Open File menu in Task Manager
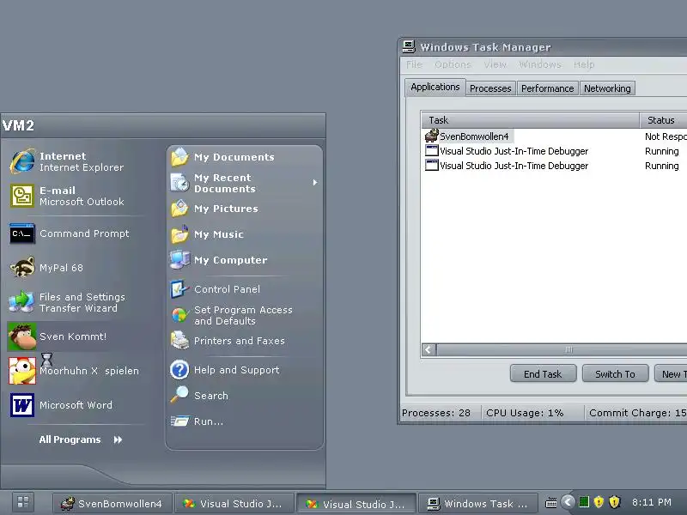The image size is (687, 515). click(414, 64)
